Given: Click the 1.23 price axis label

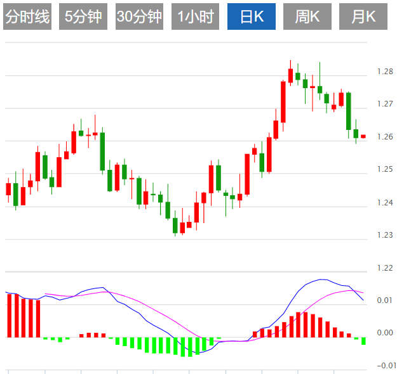Looking at the screenshot, I should click(x=385, y=235).
